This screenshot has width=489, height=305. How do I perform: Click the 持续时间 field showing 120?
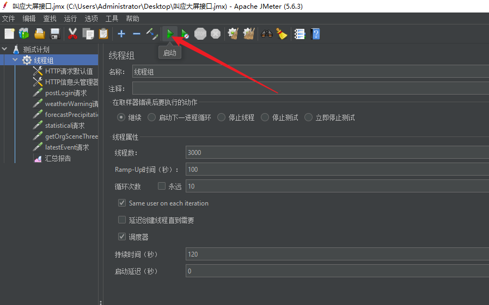tap(338, 254)
